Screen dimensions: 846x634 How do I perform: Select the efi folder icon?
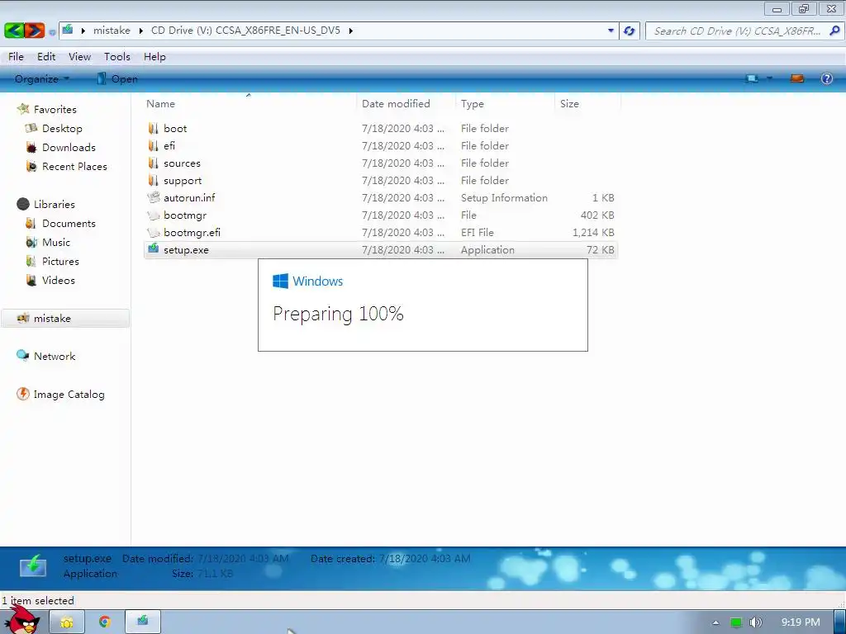tap(154, 145)
